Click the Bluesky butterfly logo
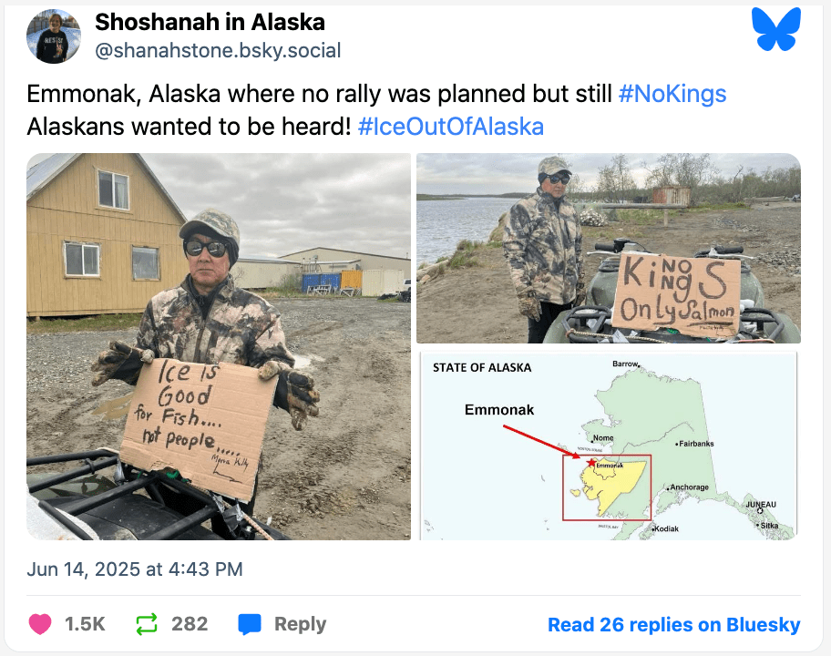This screenshot has width=831, height=656. tap(775, 29)
